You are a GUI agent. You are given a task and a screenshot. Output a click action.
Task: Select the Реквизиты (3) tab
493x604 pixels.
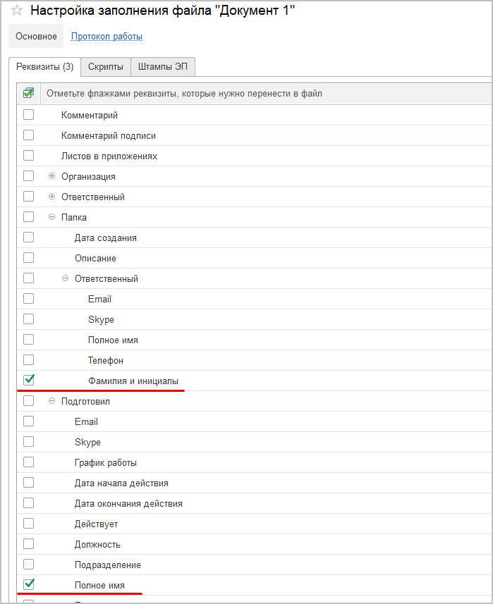coord(44,67)
